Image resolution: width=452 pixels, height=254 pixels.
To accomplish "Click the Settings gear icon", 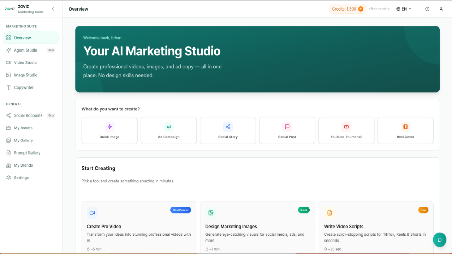I will click(8, 178).
